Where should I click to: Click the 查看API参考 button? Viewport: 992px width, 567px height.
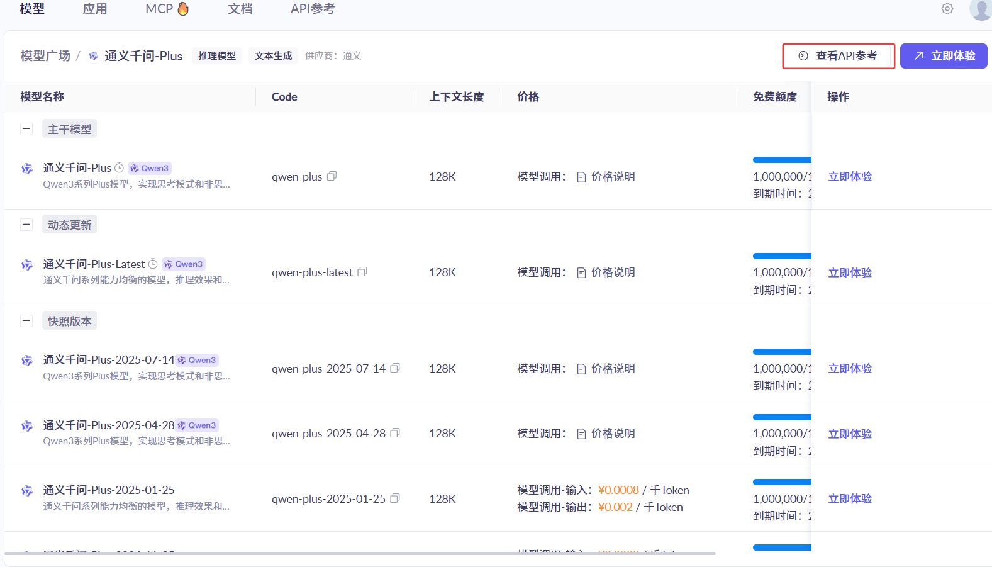838,56
